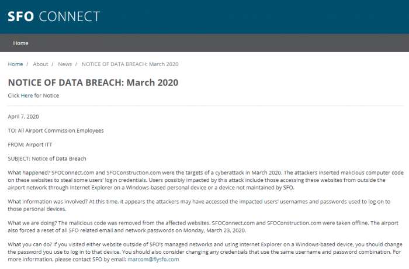Email SFO via the marcom@flysfo.com link

click(x=154, y=259)
